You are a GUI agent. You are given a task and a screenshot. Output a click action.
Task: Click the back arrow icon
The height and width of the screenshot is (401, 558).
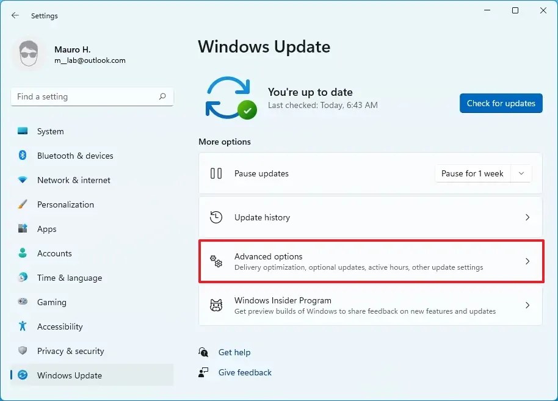tap(15, 15)
